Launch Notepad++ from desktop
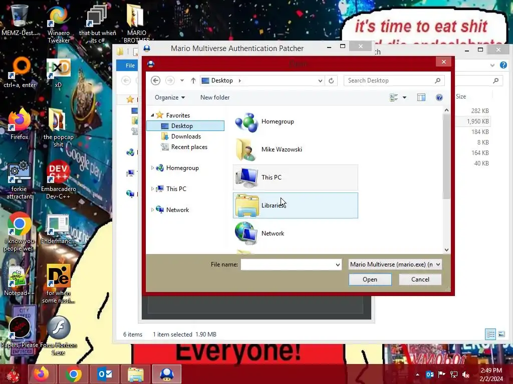Viewport: 513px width, 384px height. point(19,280)
